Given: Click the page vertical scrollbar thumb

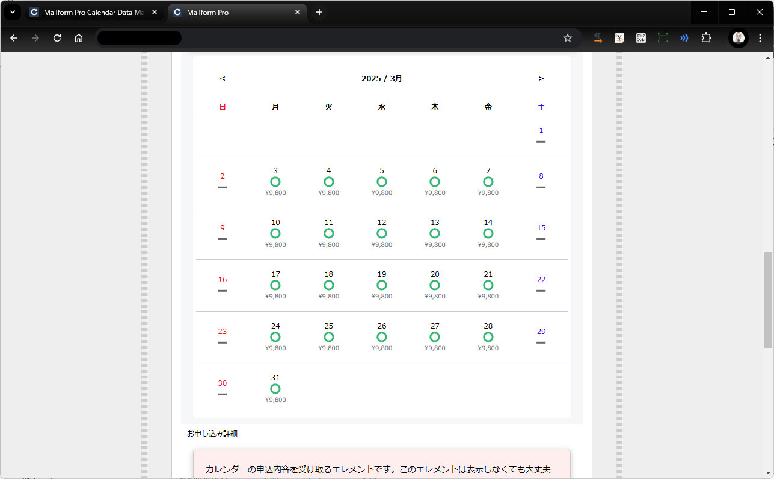Looking at the screenshot, I should (768, 300).
